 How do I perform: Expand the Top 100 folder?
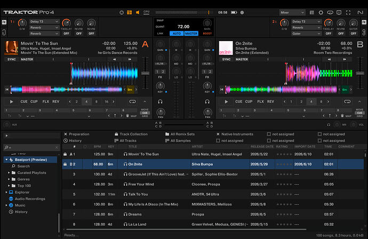9,186
